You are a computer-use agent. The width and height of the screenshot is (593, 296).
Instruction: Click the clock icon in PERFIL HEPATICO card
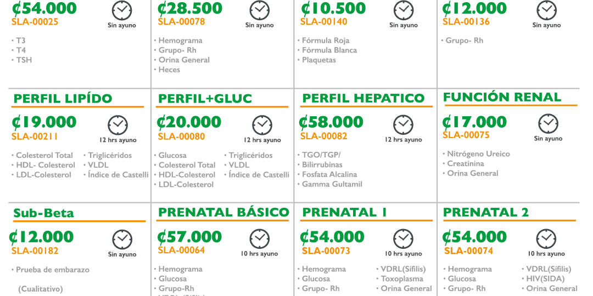pos(403,124)
